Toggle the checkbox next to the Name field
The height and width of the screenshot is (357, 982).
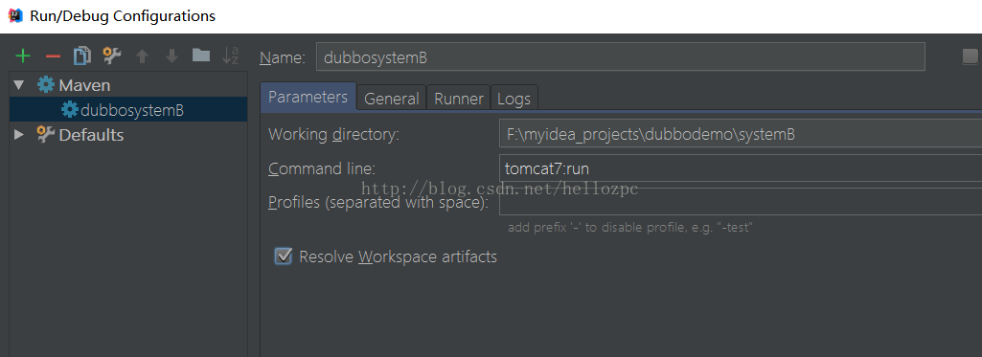coord(971,56)
